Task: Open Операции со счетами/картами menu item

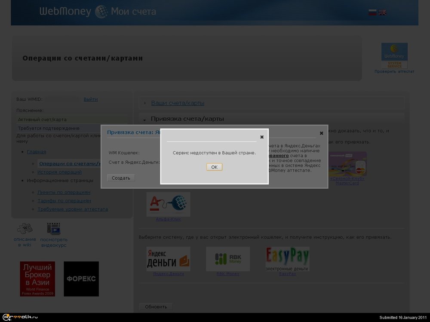Action: coord(70,163)
